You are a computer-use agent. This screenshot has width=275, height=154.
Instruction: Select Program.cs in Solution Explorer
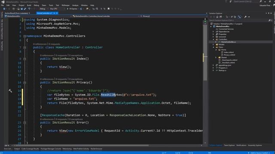click(x=223, y=68)
